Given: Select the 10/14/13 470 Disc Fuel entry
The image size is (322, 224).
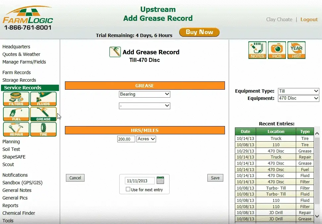Looking at the screenshot, I should 274,169.
